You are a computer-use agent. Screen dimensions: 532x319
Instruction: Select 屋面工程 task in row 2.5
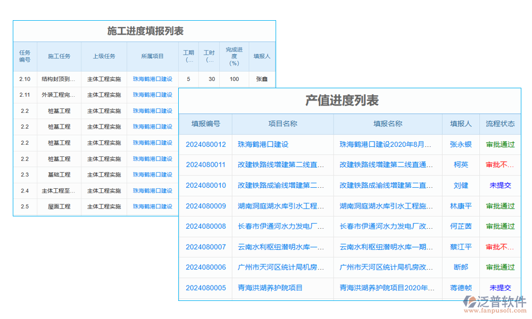pos(59,207)
